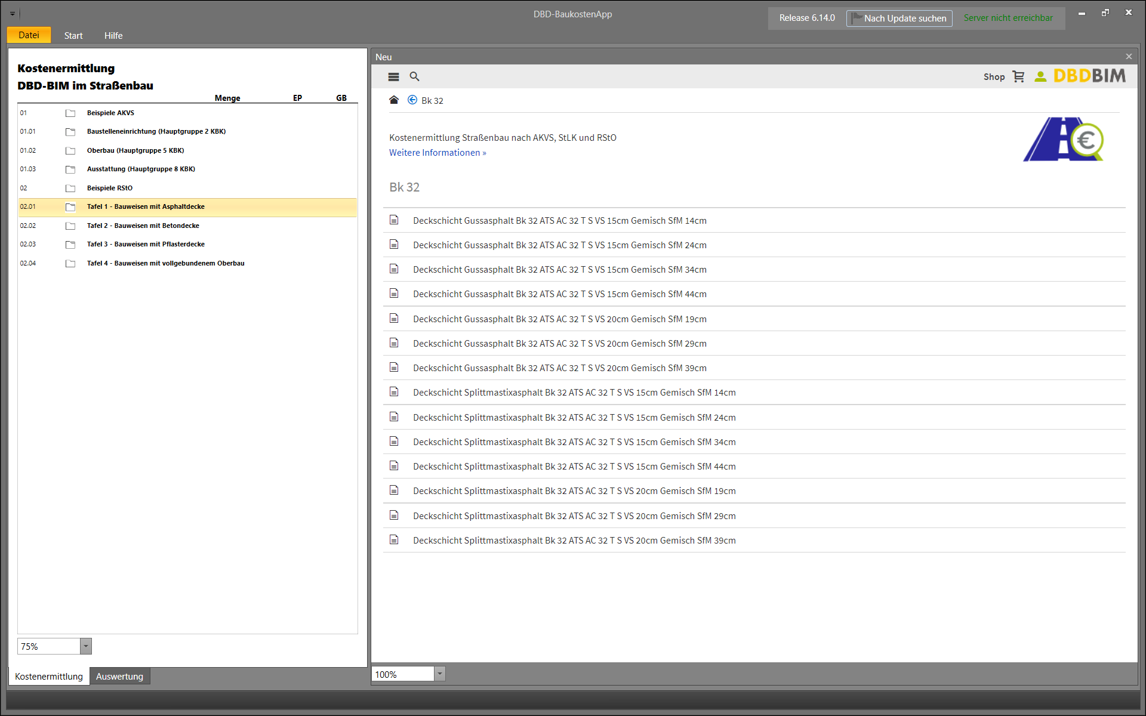Click the 100% zoom value field
Viewport: 1146px width, 716px height.
(x=403, y=674)
